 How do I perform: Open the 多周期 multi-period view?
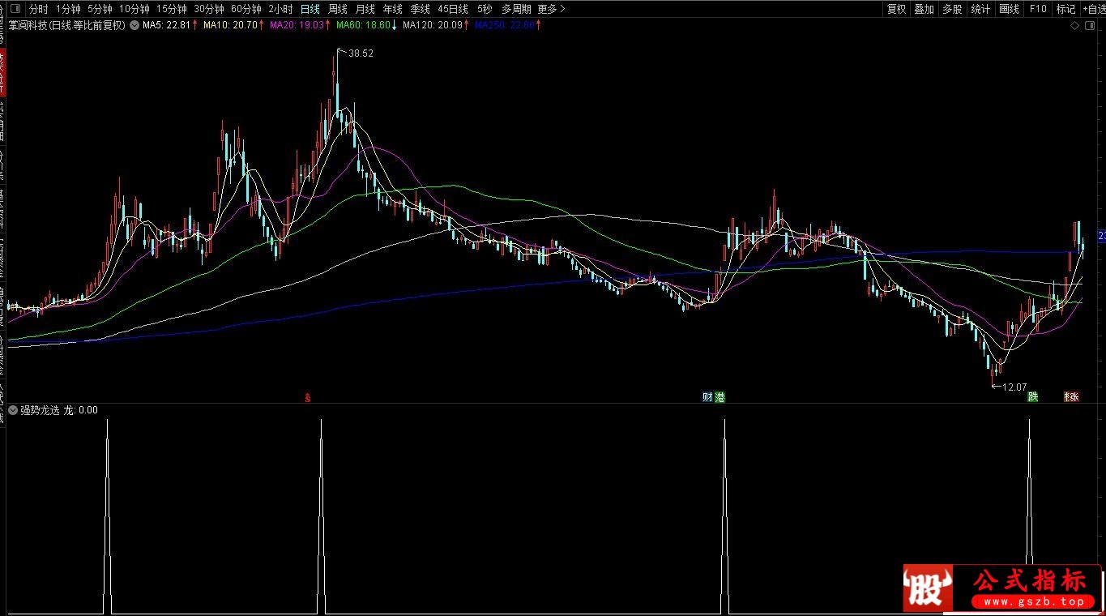click(x=516, y=9)
